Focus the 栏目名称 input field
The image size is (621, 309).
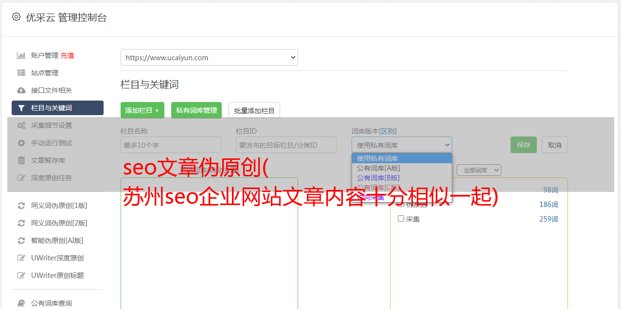click(x=171, y=145)
